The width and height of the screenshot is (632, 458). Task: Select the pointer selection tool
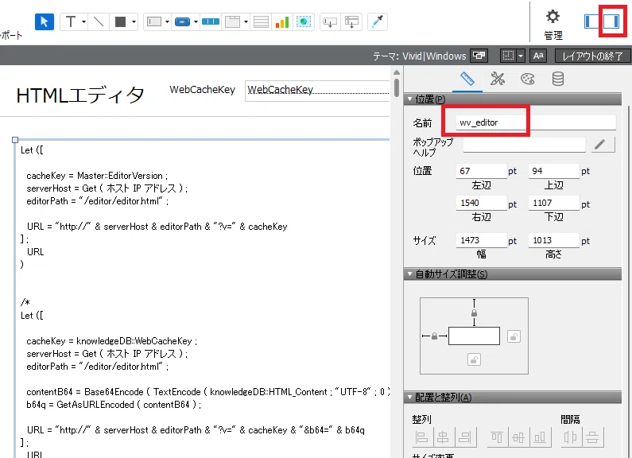(45, 21)
